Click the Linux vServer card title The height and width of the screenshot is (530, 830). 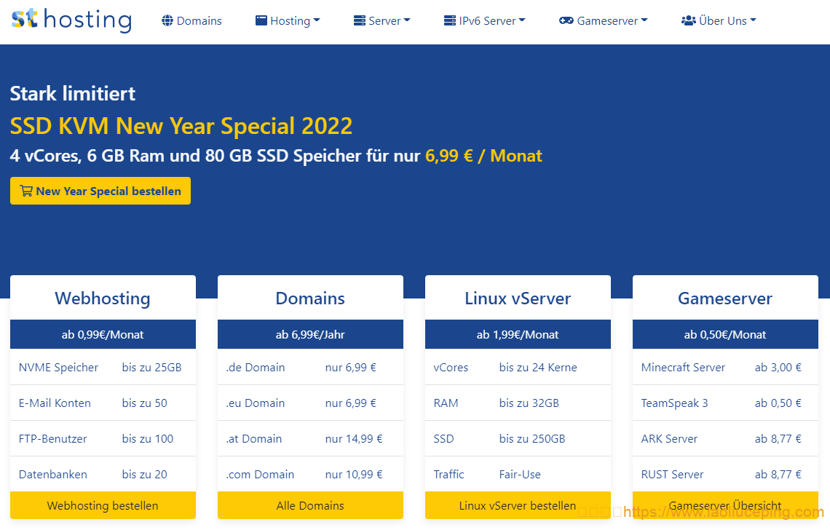click(x=518, y=298)
